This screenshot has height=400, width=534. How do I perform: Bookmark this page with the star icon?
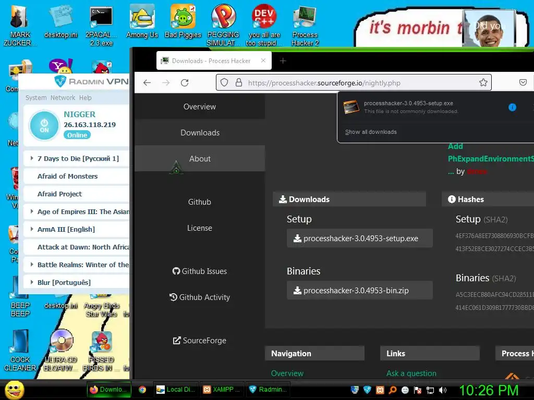pos(483,83)
